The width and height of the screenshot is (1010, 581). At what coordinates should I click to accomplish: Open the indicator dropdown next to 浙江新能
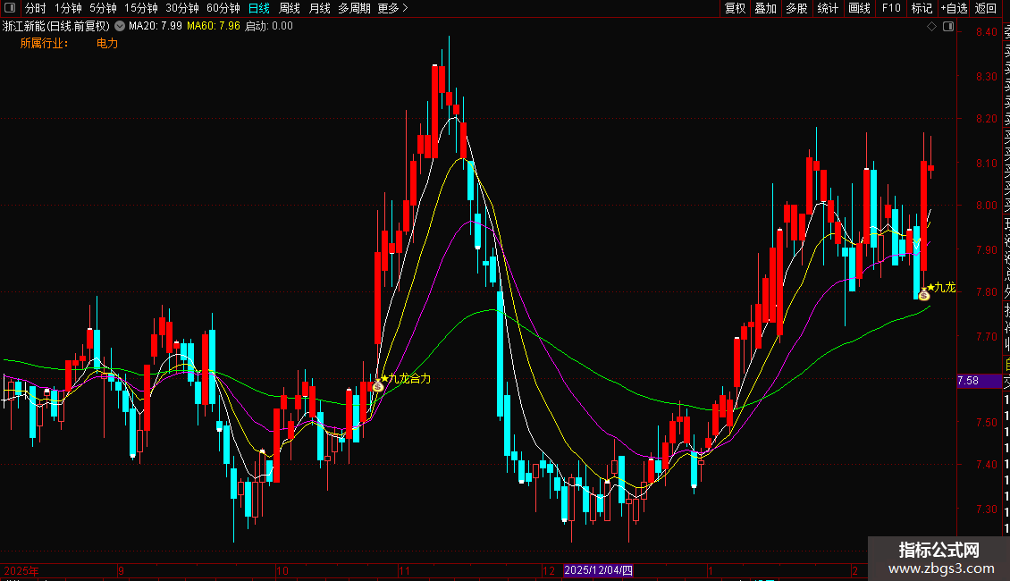(x=120, y=27)
